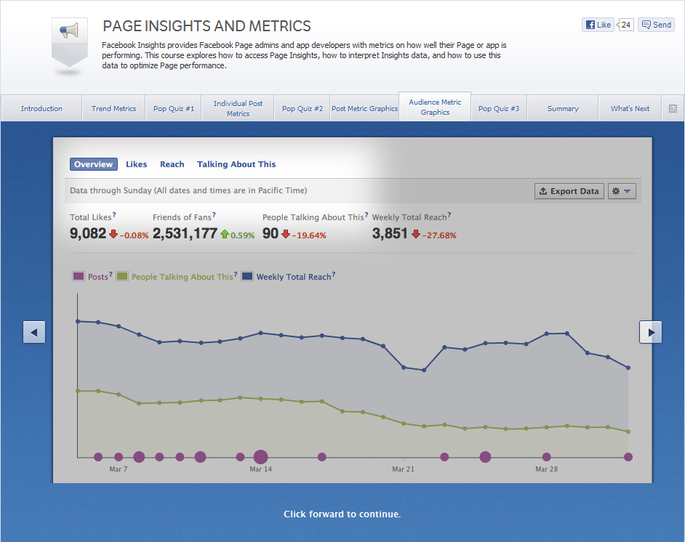Click the Facebook Like button

(598, 25)
